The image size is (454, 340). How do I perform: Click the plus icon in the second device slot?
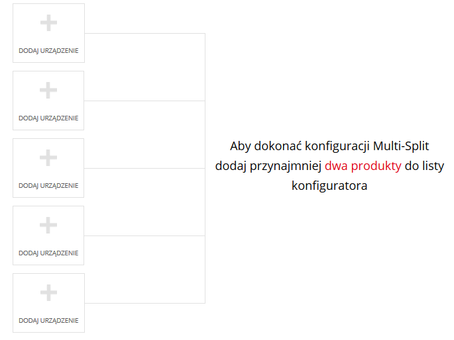tap(48, 91)
